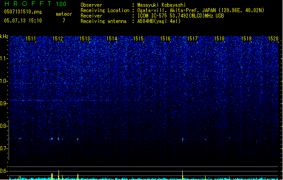Click the 1512 time axis marker
The width and height of the screenshot is (283, 180).
(58, 39)
